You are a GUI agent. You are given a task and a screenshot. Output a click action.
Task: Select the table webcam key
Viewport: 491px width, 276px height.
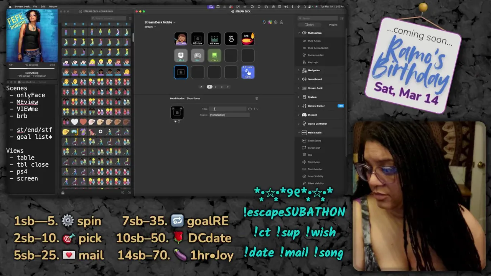click(181, 56)
